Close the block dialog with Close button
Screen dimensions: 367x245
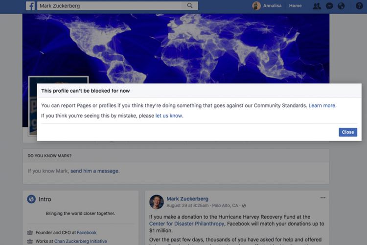point(348,132)
